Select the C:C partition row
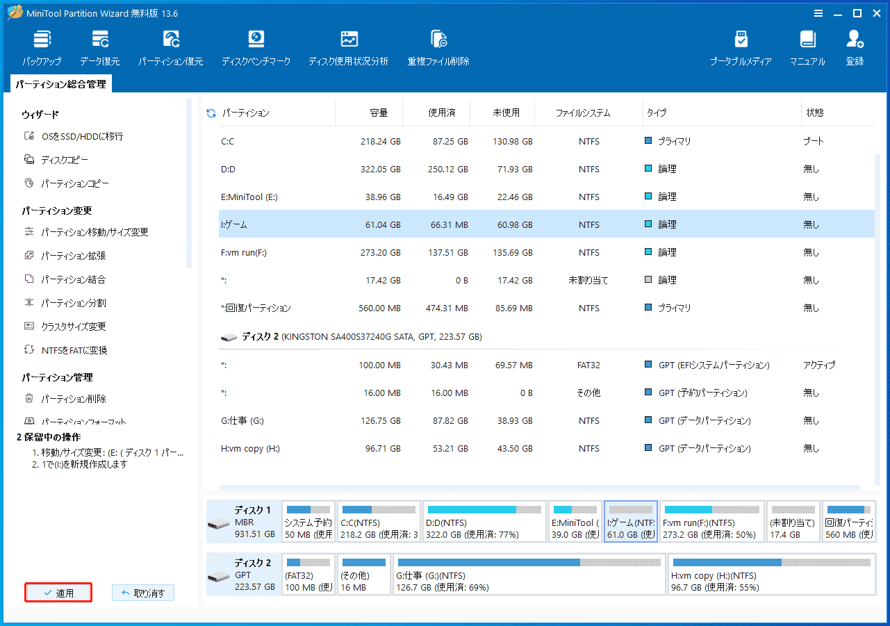The height and width of the screenshot is (626, 890). [x=546, y=141]
